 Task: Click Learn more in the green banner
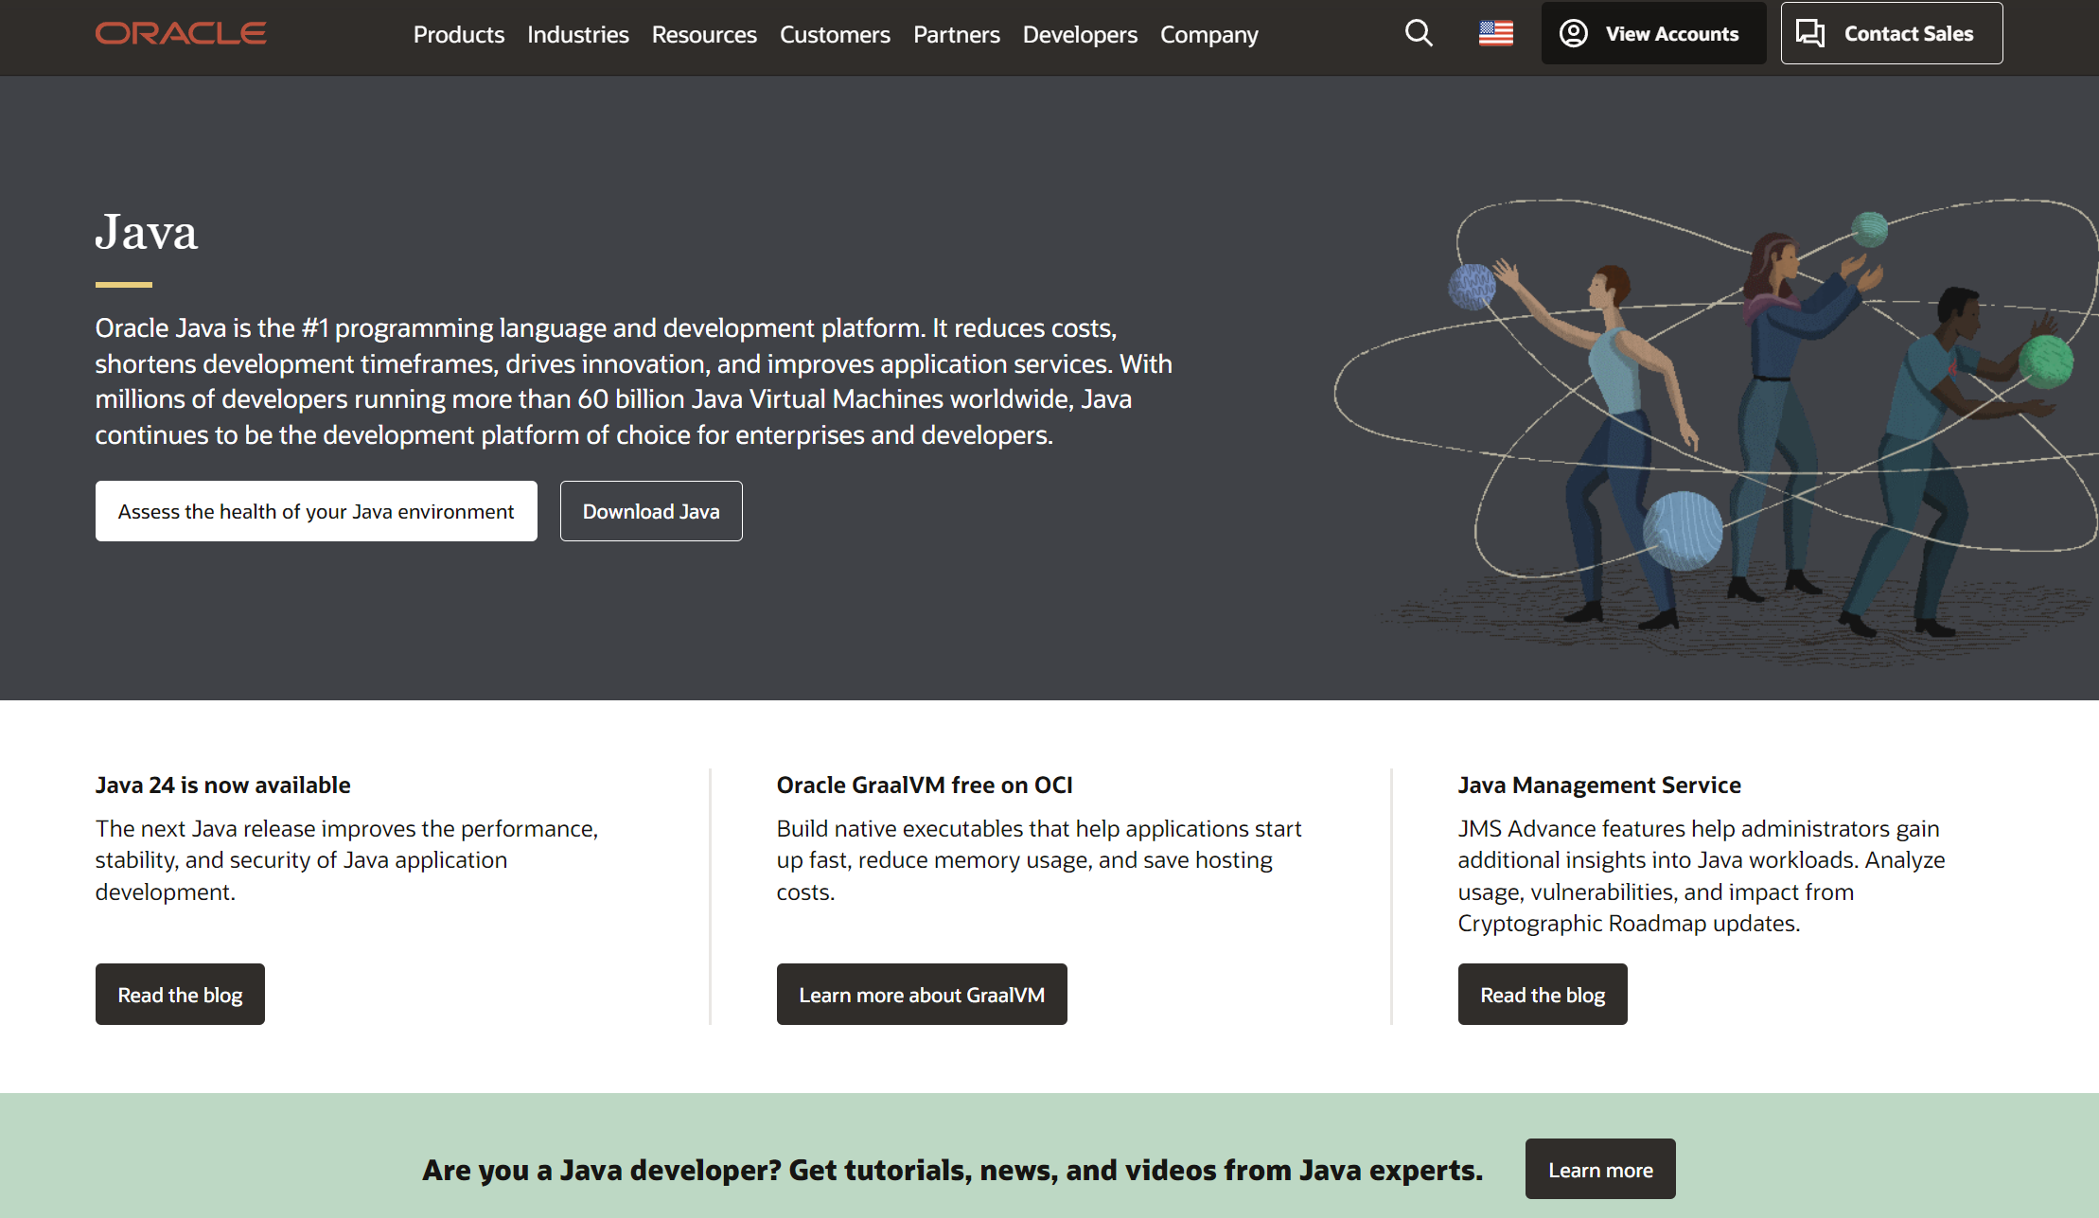click(1599, 1170)
